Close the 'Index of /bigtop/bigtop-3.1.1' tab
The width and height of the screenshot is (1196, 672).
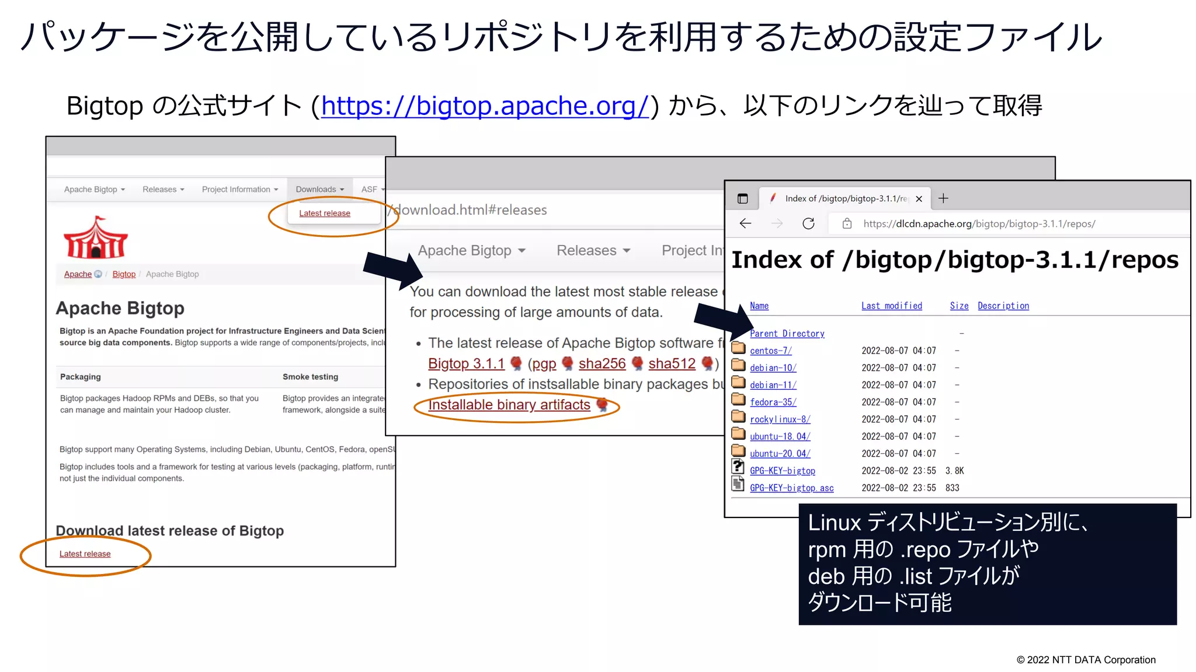click(x=919, y=199)
